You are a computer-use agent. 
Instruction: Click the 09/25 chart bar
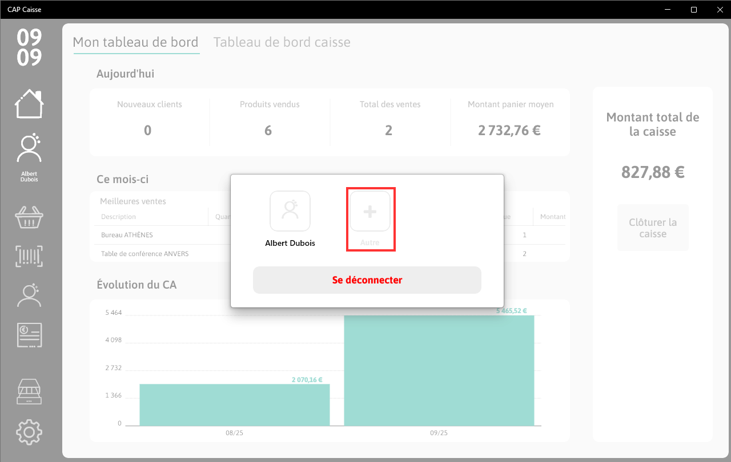pos(439,371)
